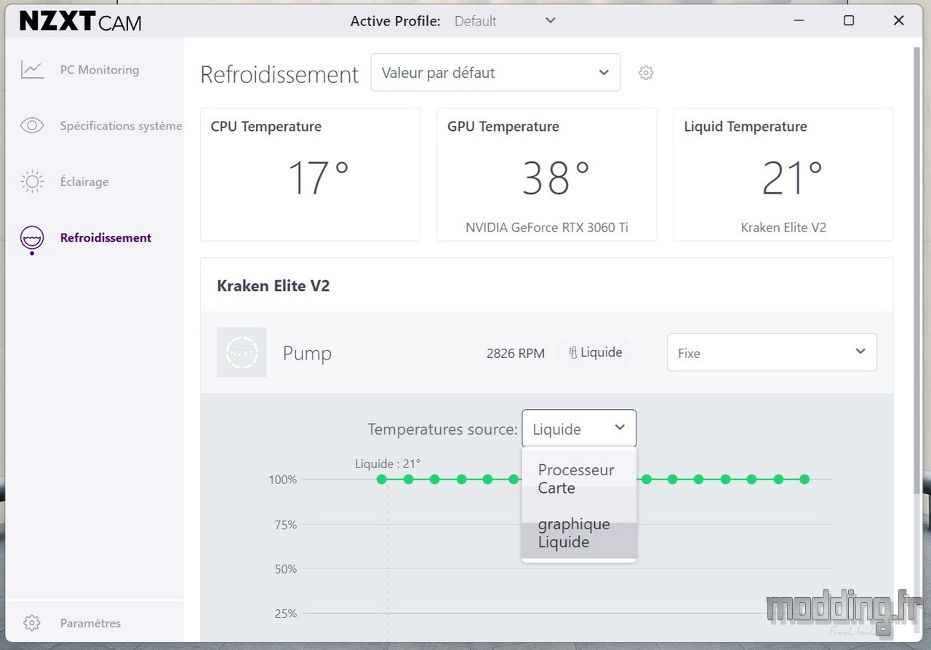Choose Liquide option in the dropdown list
This screenshot has height=650, width=931.
579,542
